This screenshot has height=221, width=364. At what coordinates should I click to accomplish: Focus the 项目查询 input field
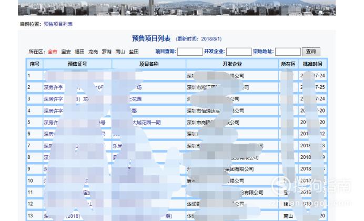190,52
